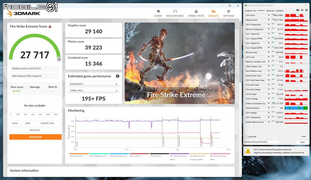Click the LOAD button

[x=15, y=123]
